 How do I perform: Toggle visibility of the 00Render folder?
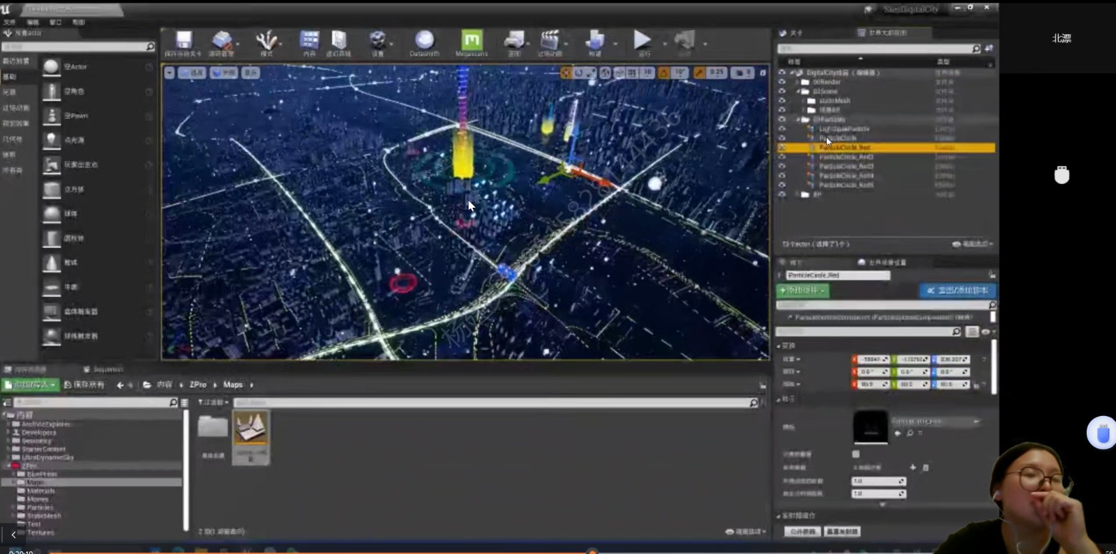[782, 82]
